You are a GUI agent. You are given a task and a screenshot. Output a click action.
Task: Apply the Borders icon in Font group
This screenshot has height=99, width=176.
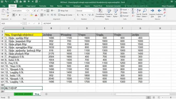pyautogui.click(x=26, y=15)
